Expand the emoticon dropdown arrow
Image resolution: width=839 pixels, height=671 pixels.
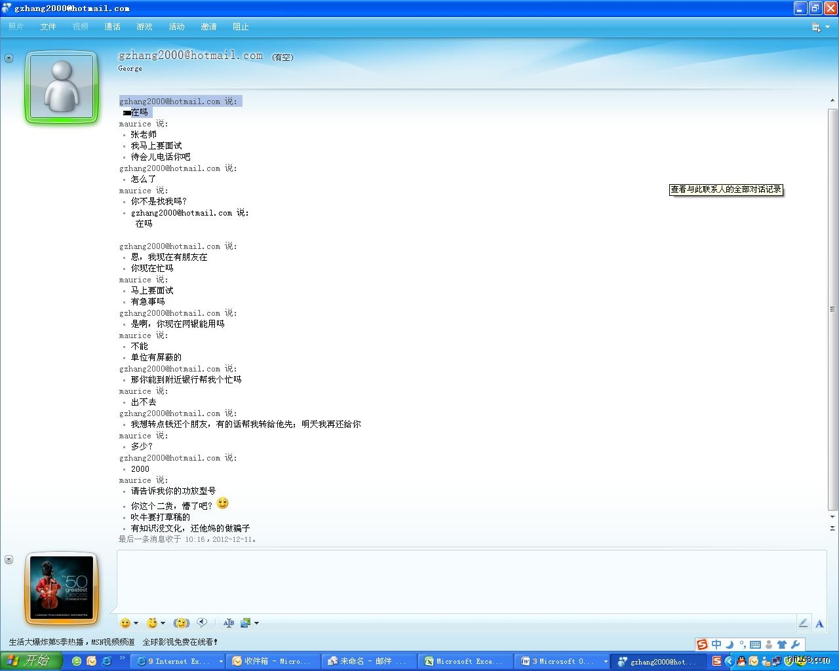[x=136, y=623]
